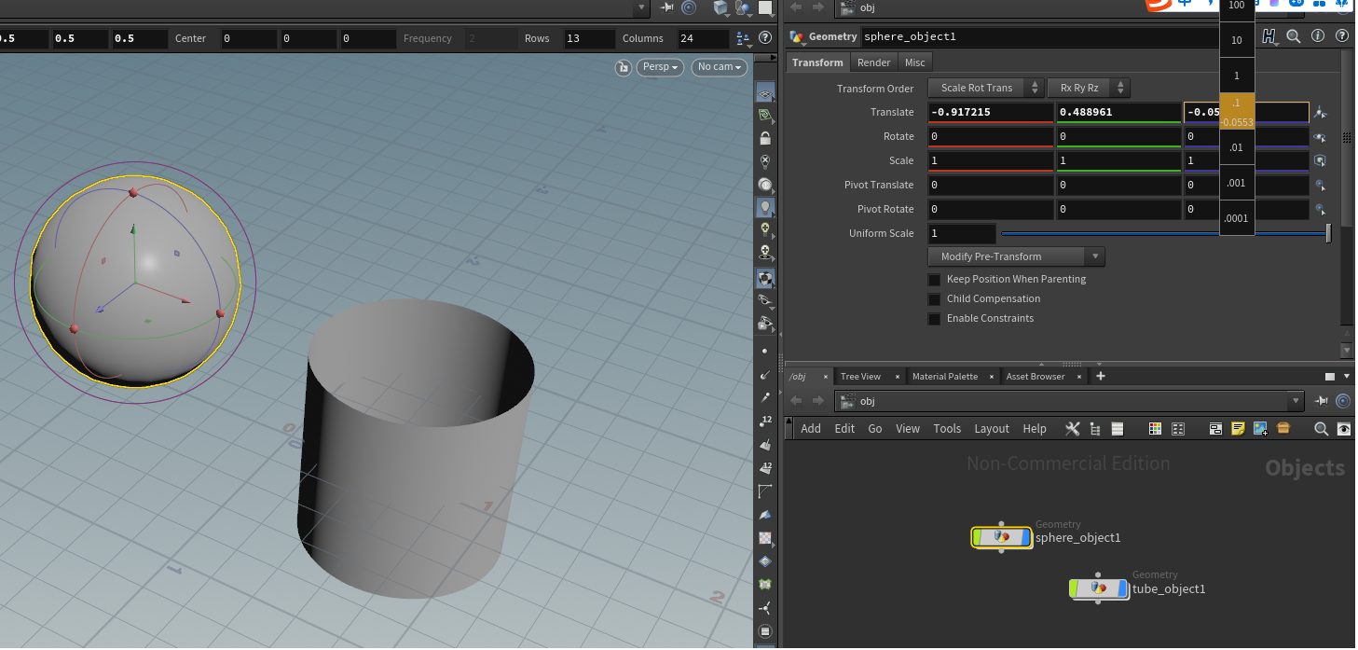Switch to the Render tab
Screen dimensions: 1358x650
click(x=874, y=62)
